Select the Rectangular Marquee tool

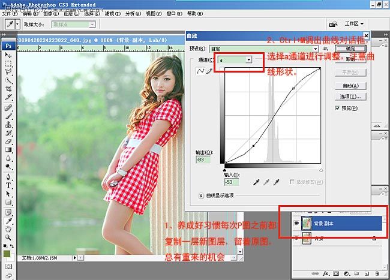tap(8, 64)
